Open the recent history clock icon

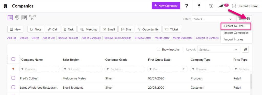(211, 6)
